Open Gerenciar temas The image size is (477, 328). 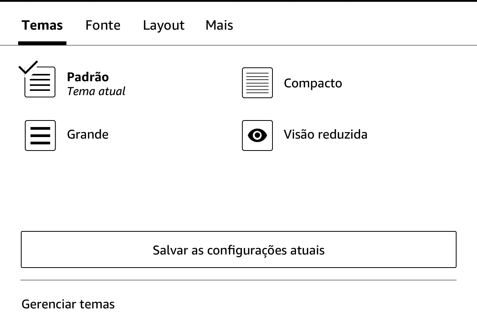(68, 304)
